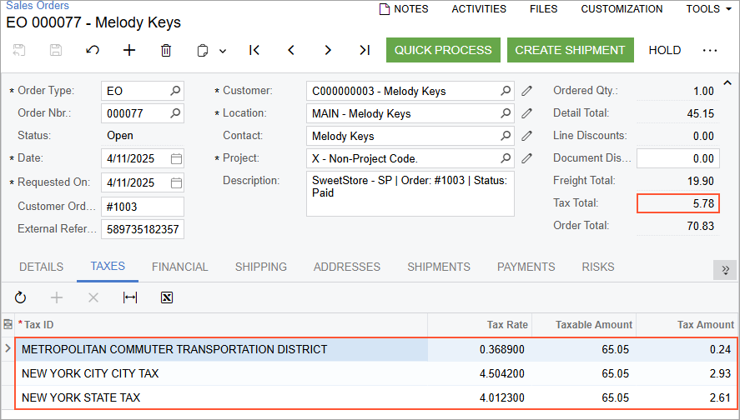Add a new sales order record
The image size is (740, 420).
tap(129, 50)
